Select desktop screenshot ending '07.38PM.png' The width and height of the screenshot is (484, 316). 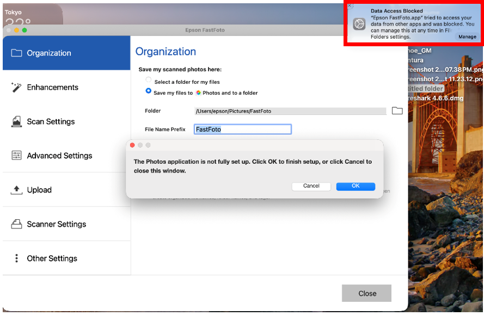point(445,70)
